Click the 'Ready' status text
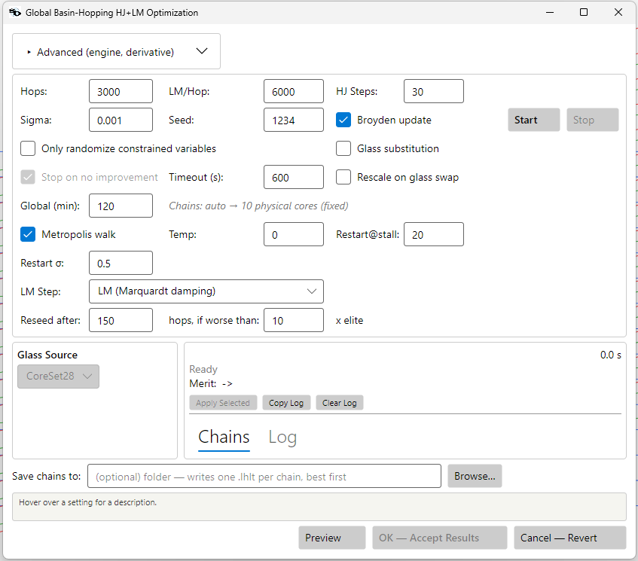Screen dimensions: 638x561 (203, 370)
